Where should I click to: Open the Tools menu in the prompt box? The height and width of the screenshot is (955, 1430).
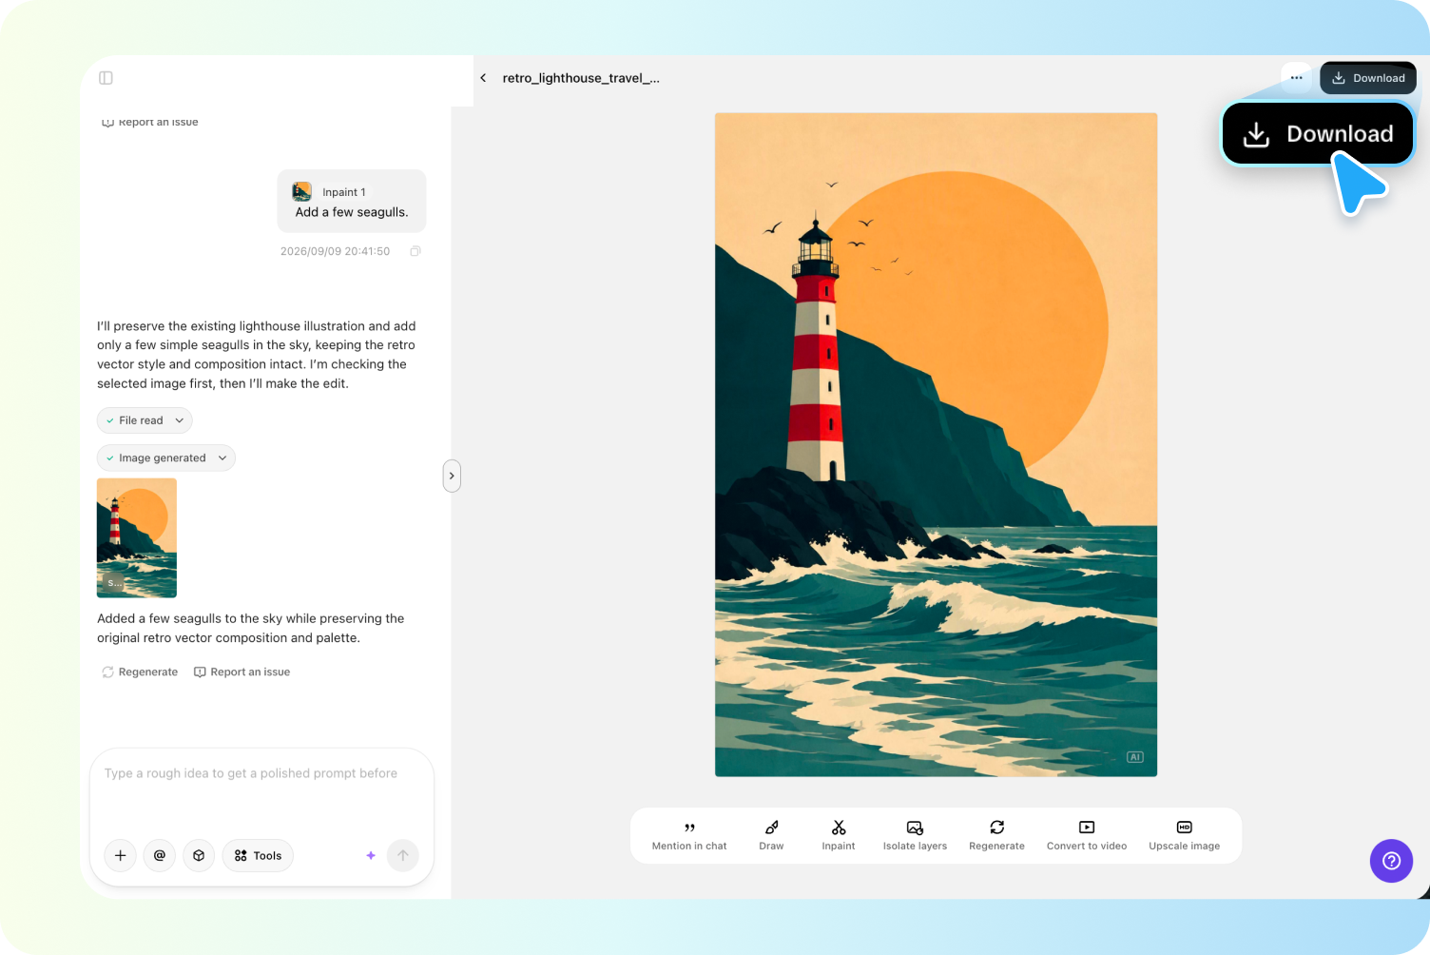pyautogui.click(x=258, y=855)
